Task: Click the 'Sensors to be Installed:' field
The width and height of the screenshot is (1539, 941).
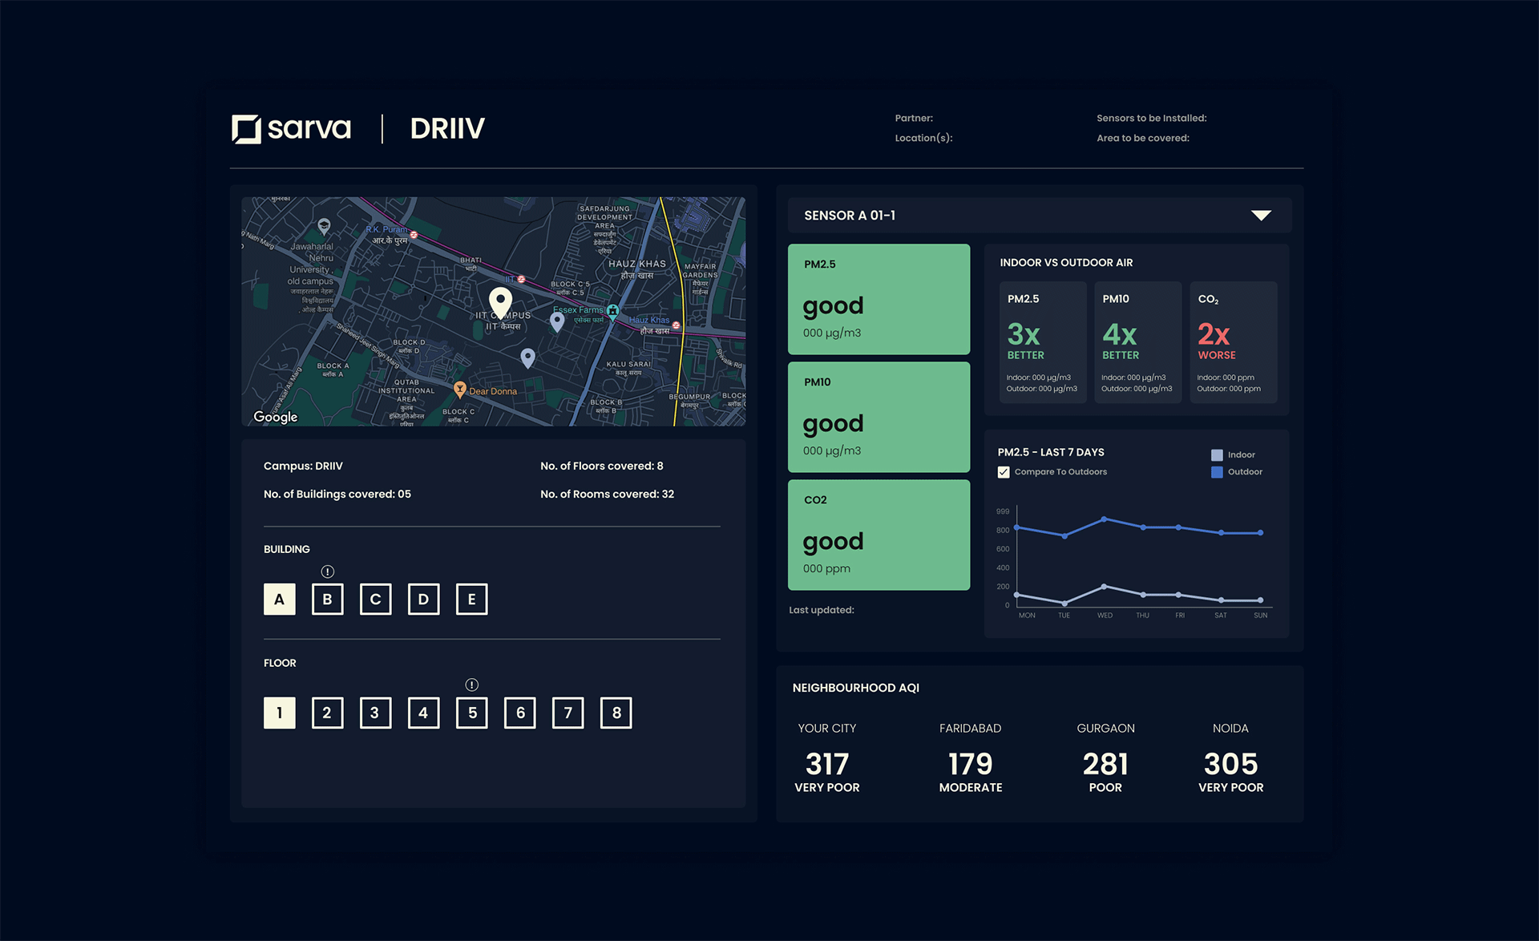Action: click(x=1152, y=118)
